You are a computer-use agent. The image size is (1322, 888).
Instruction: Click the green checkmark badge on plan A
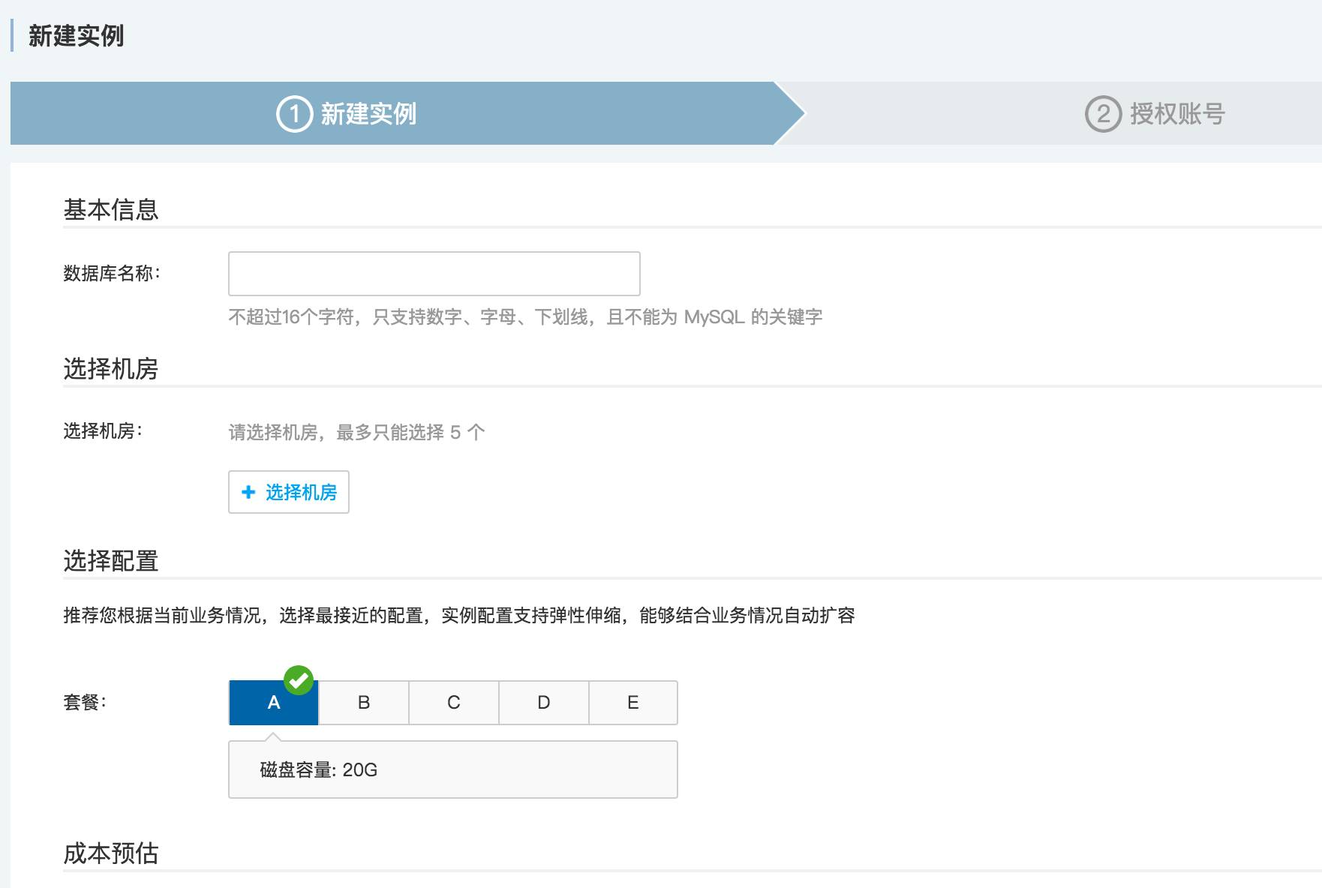tap(299, 680)
